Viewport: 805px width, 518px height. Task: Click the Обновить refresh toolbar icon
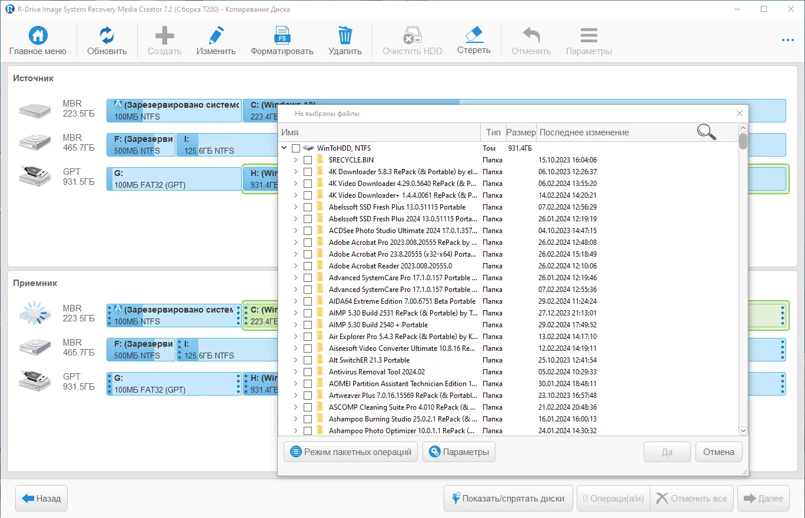click(x=107, y=35)
